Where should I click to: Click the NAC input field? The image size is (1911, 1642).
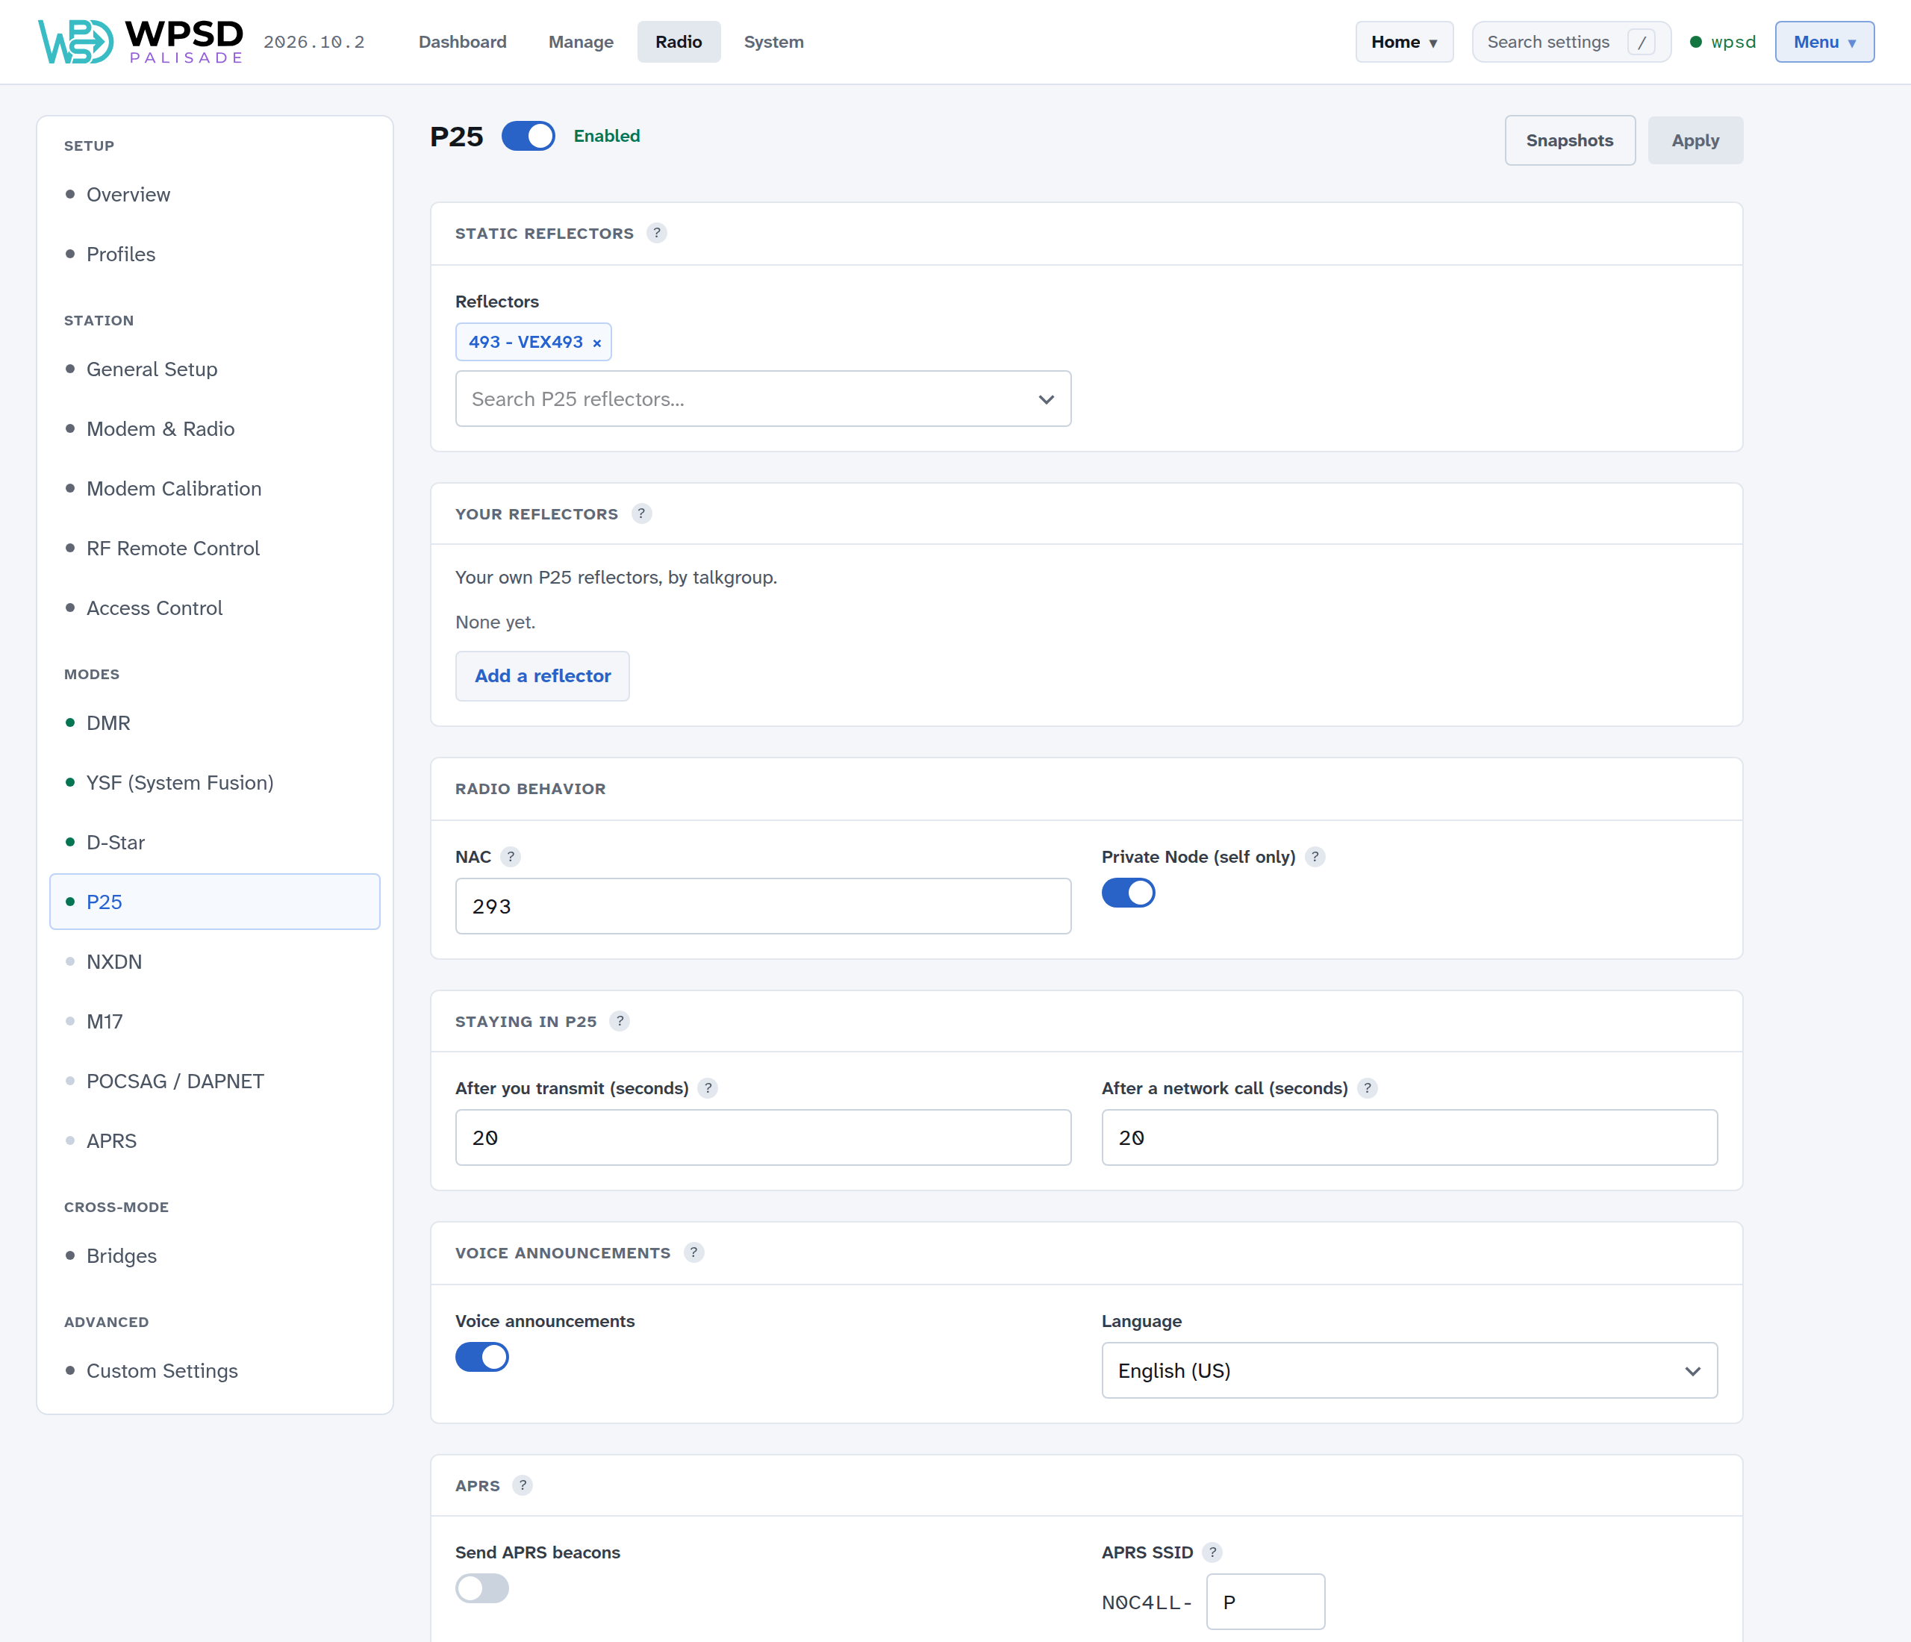pyautogui.click(x=763, y=906)
